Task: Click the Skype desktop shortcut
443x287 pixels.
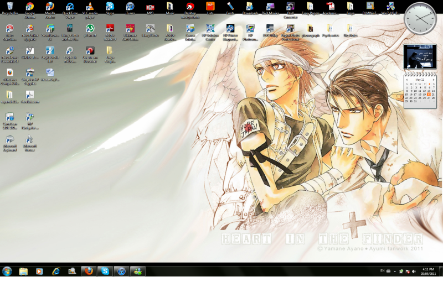Action: (x=110, y=8)
